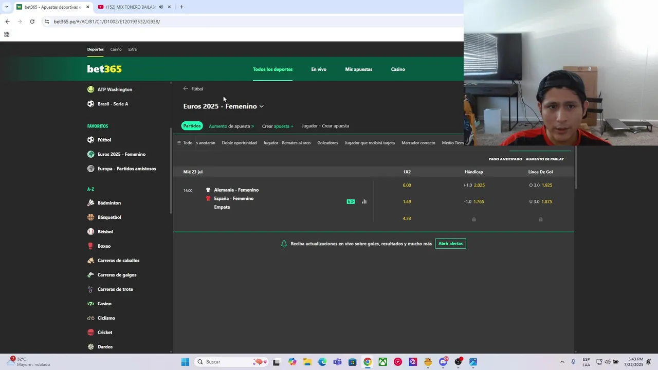Select the Goleadores market
The image size is (658, 370).
coord(327,143)
